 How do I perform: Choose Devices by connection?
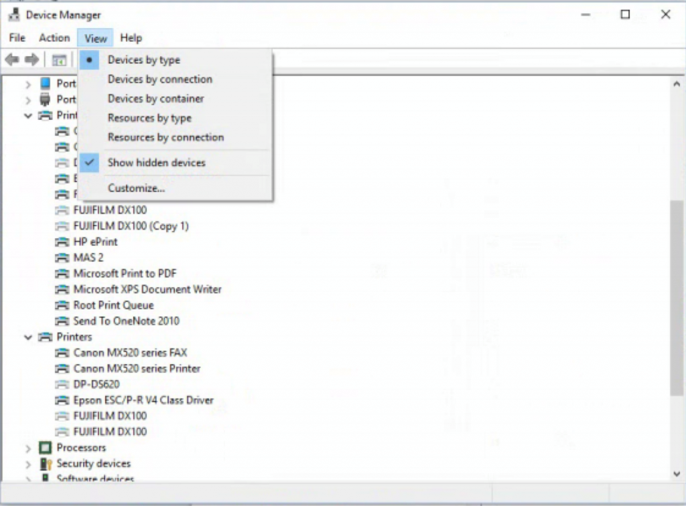tap(159, 79)
